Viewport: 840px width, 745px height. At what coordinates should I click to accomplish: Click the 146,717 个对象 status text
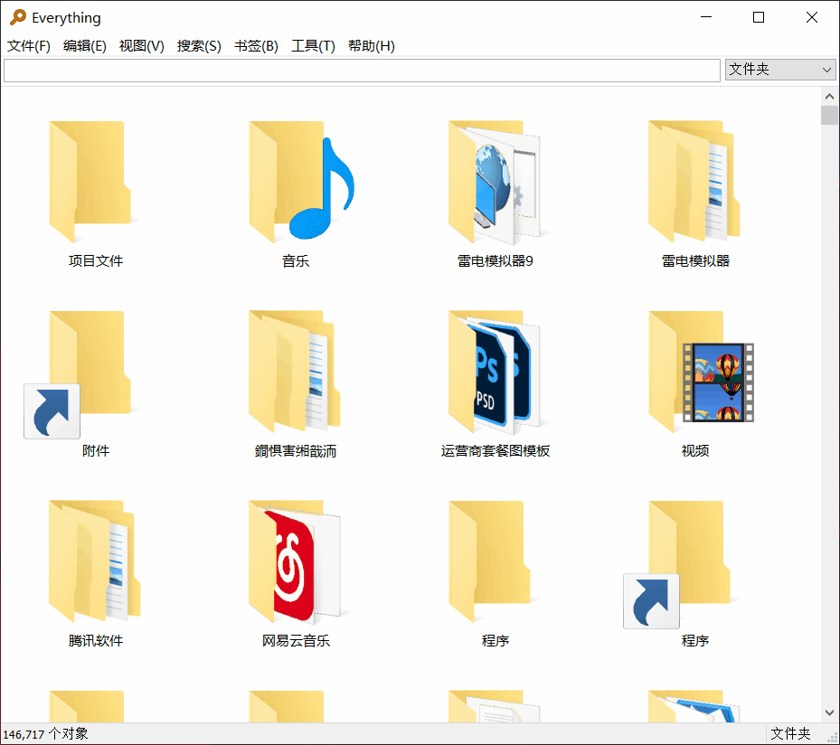point(45,734)
